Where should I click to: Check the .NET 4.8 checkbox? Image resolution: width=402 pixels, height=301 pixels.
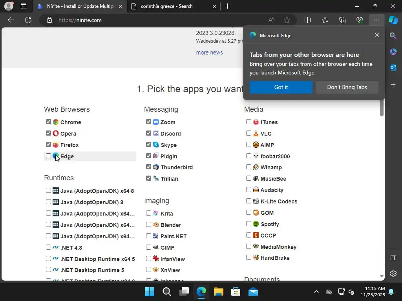point(48,247)
